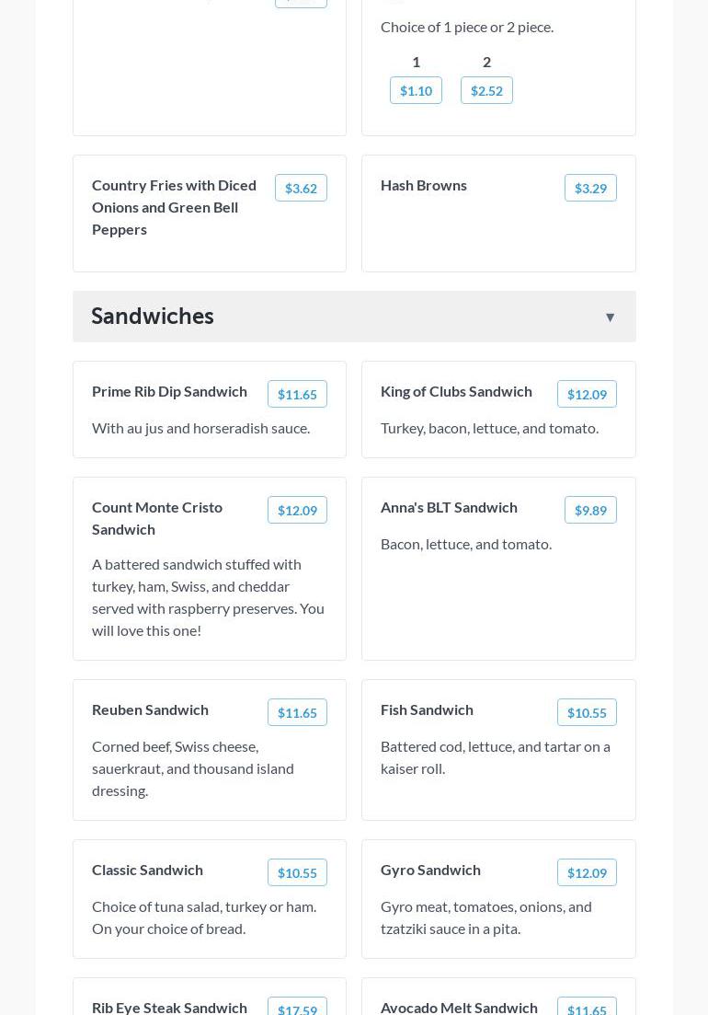Select the 2 piece $2.52 price
The image size is (708, 1015).
[486, 90]
